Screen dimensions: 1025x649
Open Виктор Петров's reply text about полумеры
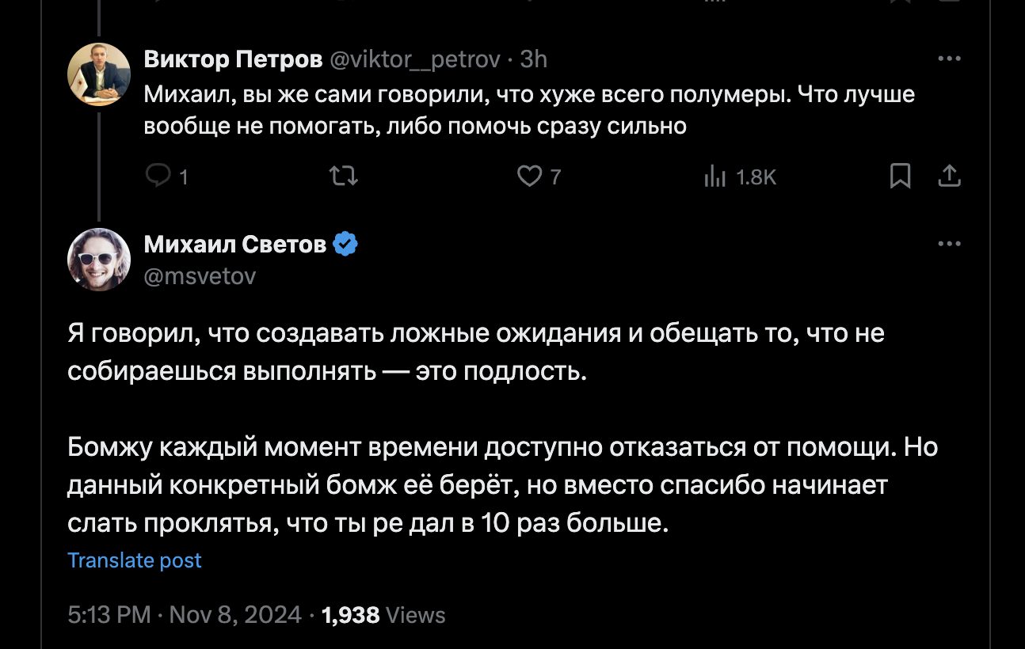click(528, 110)
